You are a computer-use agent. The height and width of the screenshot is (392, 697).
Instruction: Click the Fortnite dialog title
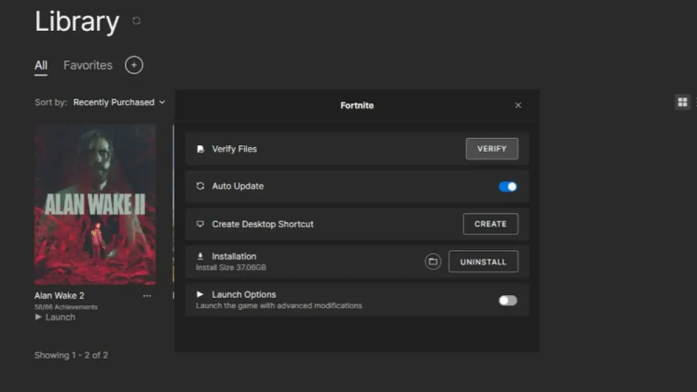click(x=357, y=105)
